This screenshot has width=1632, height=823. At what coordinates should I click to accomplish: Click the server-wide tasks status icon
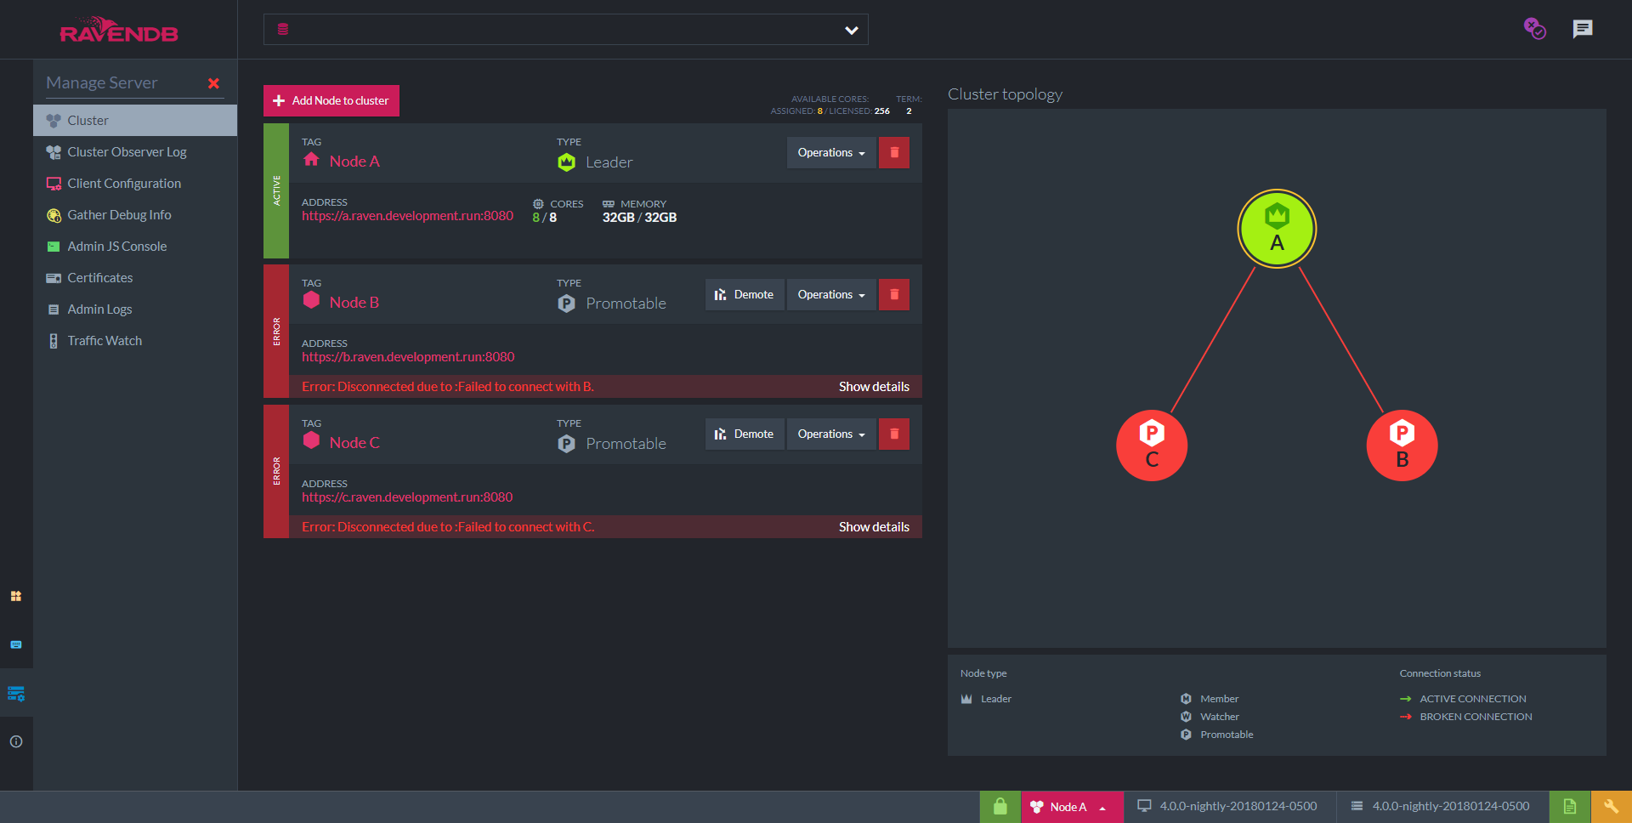[x=1534, y=29]
